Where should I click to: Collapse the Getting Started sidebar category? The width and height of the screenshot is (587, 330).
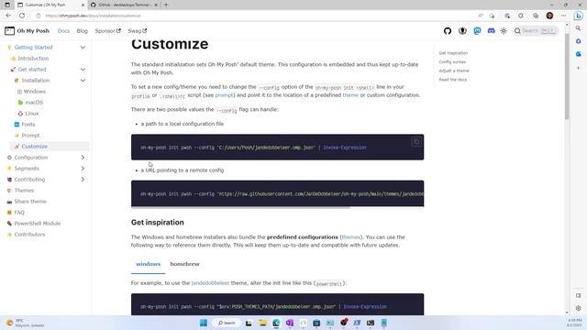tap(83, 48)
